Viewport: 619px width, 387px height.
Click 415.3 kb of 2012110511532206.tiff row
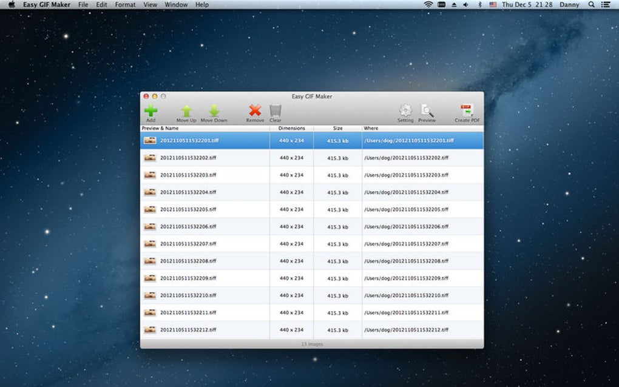[337, 227]
